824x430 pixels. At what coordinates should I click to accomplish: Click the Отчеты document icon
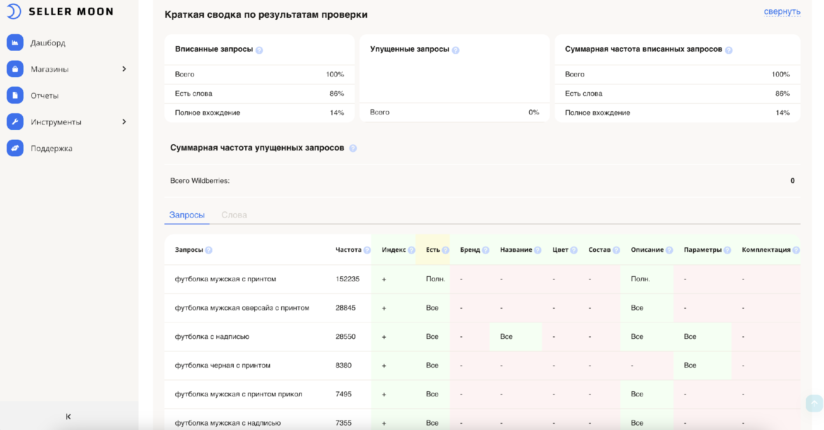(x=15, y=95)
